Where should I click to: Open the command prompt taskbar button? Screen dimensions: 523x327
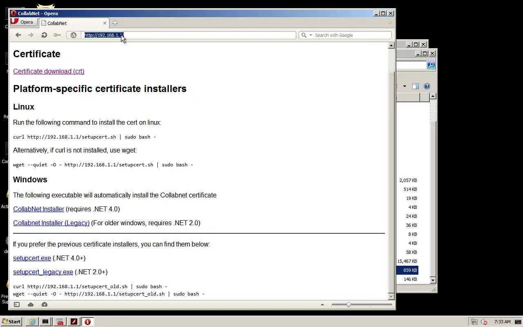tap(46, 322)
